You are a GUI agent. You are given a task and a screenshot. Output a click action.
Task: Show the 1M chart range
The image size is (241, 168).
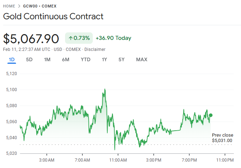tap(47, 59)
